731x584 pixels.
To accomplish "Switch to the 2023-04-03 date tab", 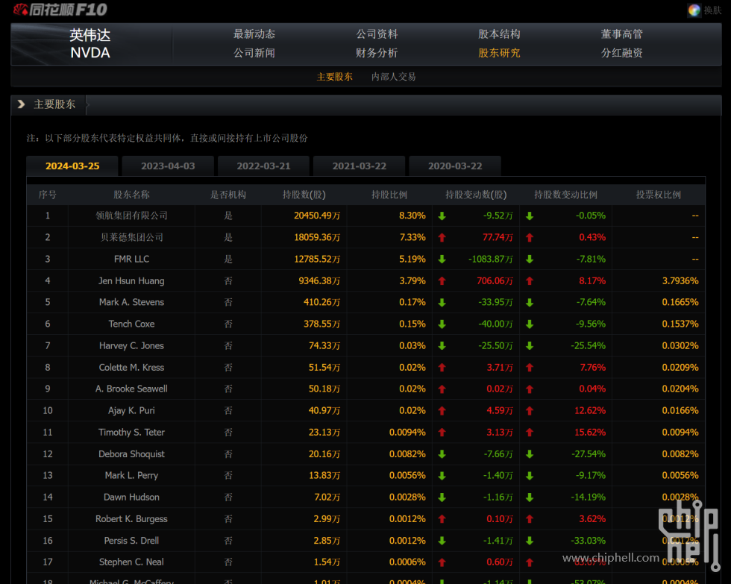I will click(168, 166).
